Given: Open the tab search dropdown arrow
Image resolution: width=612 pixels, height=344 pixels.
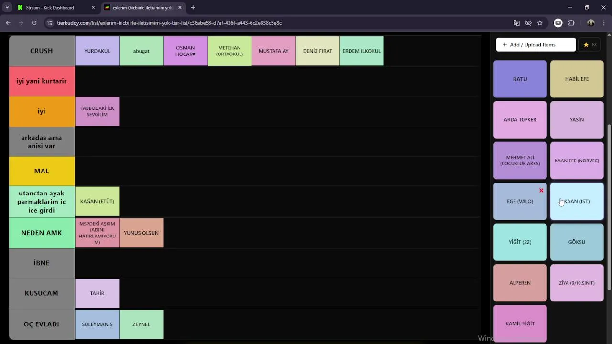Looking at the screenshot, I should 7,8.
